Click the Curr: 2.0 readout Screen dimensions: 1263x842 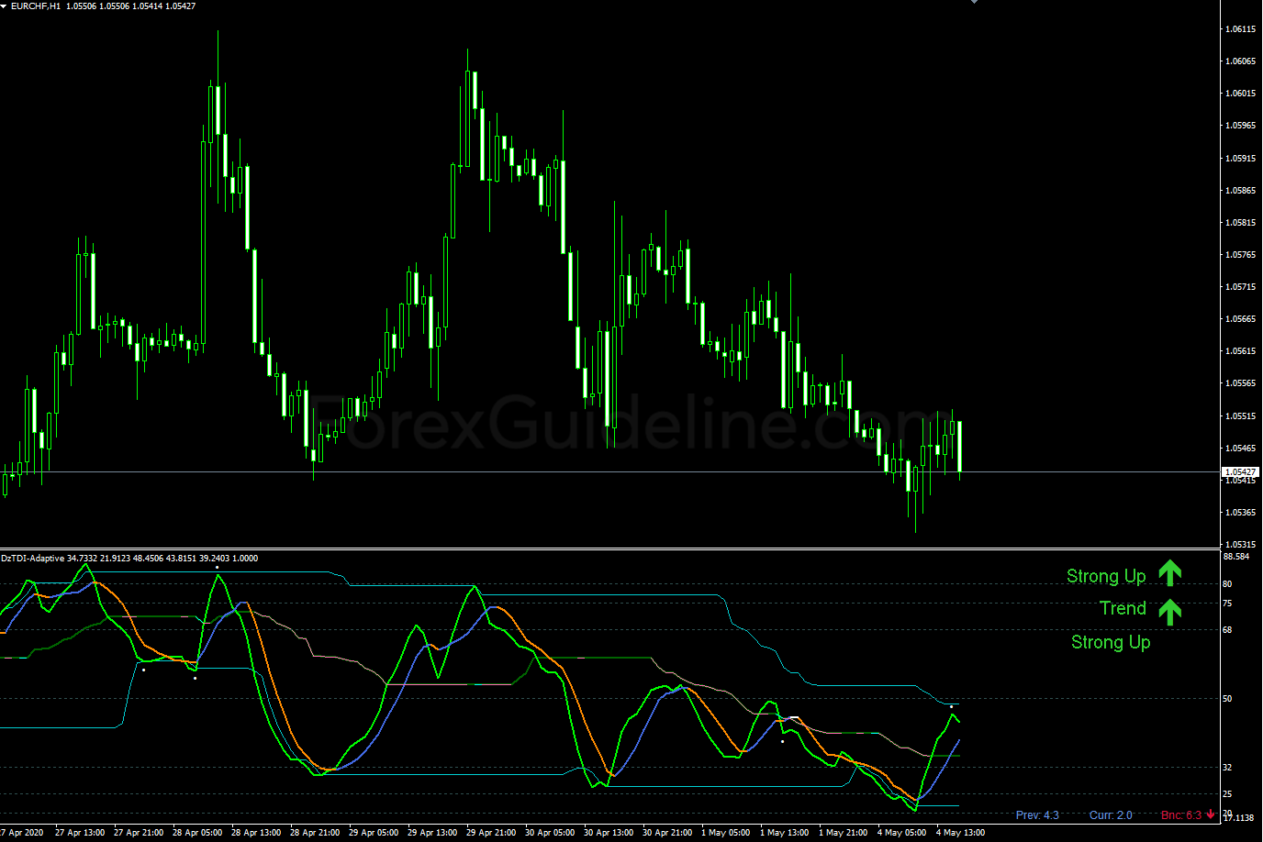click(1111, 814)
